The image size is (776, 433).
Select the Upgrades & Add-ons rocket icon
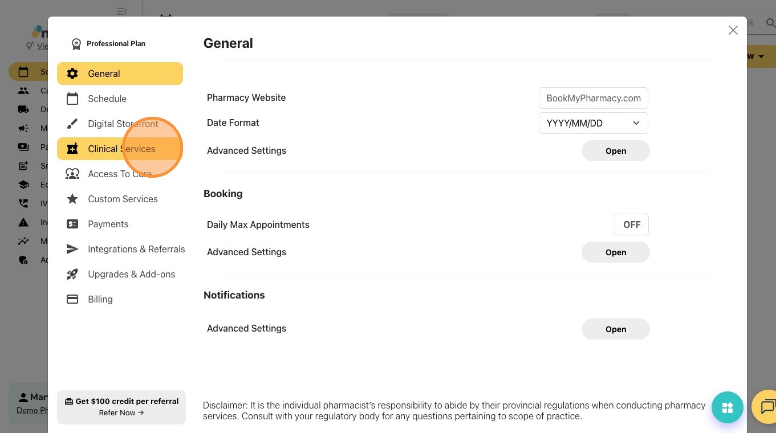tap(72, 274)
